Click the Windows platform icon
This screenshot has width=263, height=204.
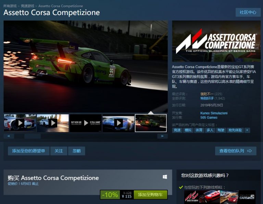click(165, 177)
